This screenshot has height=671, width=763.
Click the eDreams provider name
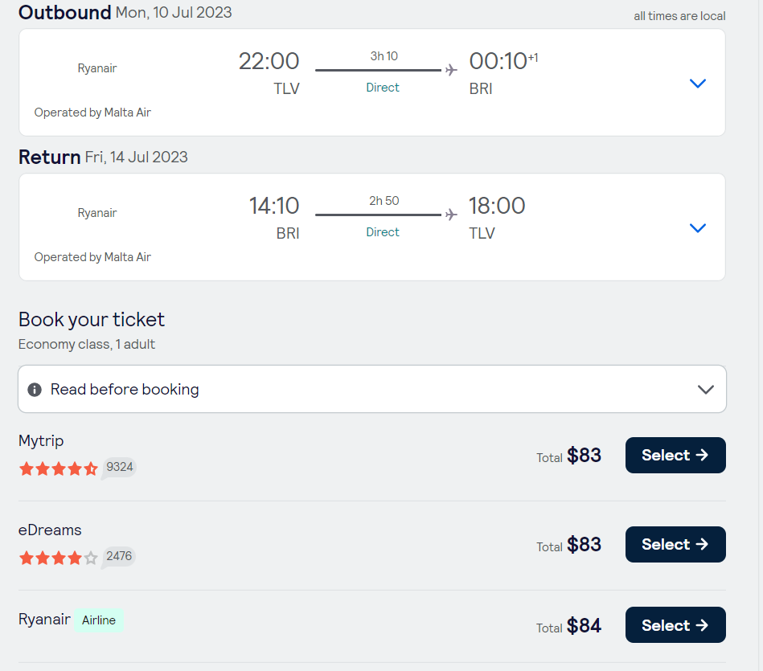(50, 530)
